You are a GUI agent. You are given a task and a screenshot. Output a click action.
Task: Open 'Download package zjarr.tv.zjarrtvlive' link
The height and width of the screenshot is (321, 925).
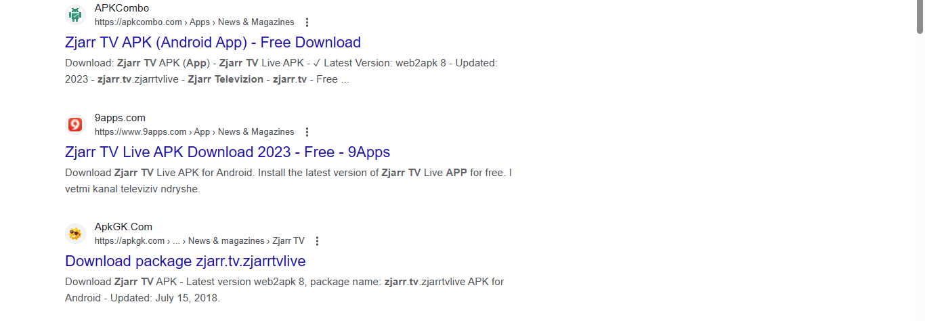click(x=186, y=261)
